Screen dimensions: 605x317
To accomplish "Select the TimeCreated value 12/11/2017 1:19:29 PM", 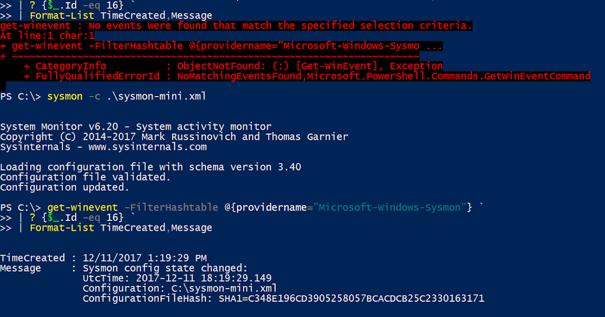I will point(145,258).
